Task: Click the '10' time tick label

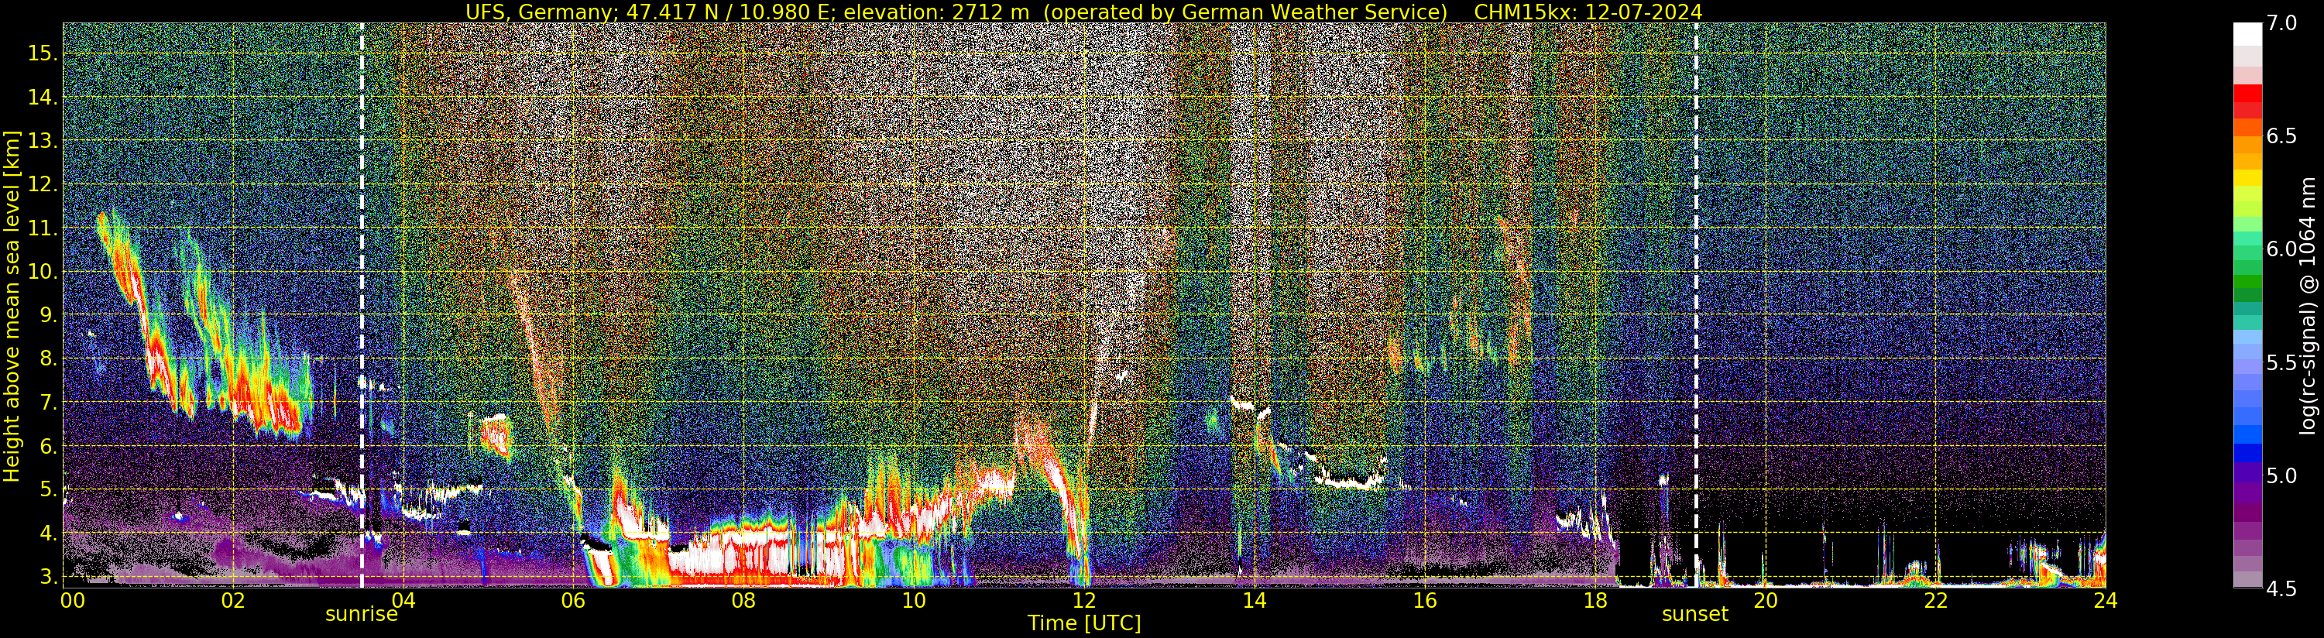Action: 914,601
